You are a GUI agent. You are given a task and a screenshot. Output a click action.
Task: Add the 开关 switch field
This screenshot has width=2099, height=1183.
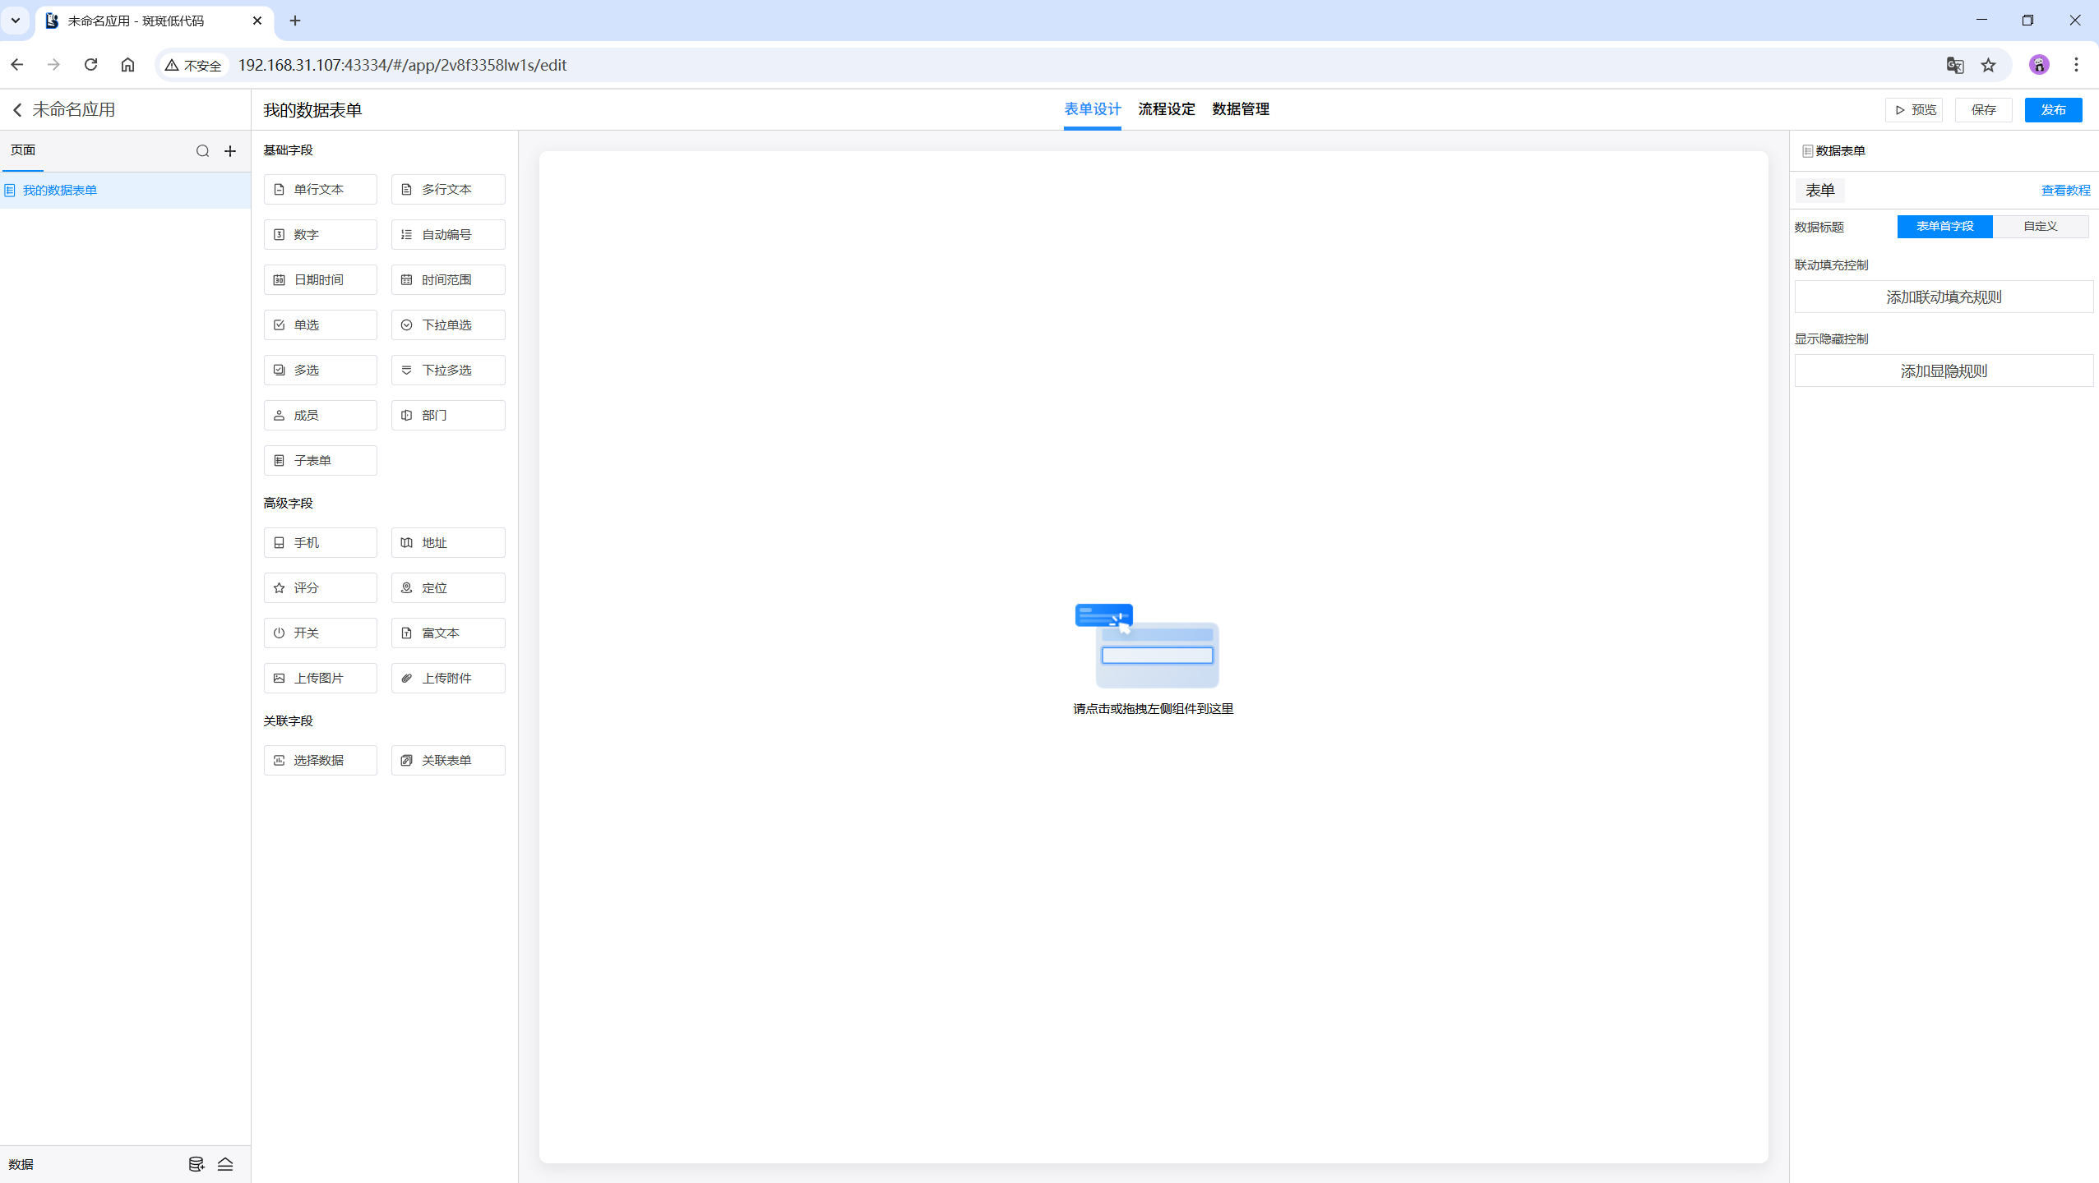320,633
